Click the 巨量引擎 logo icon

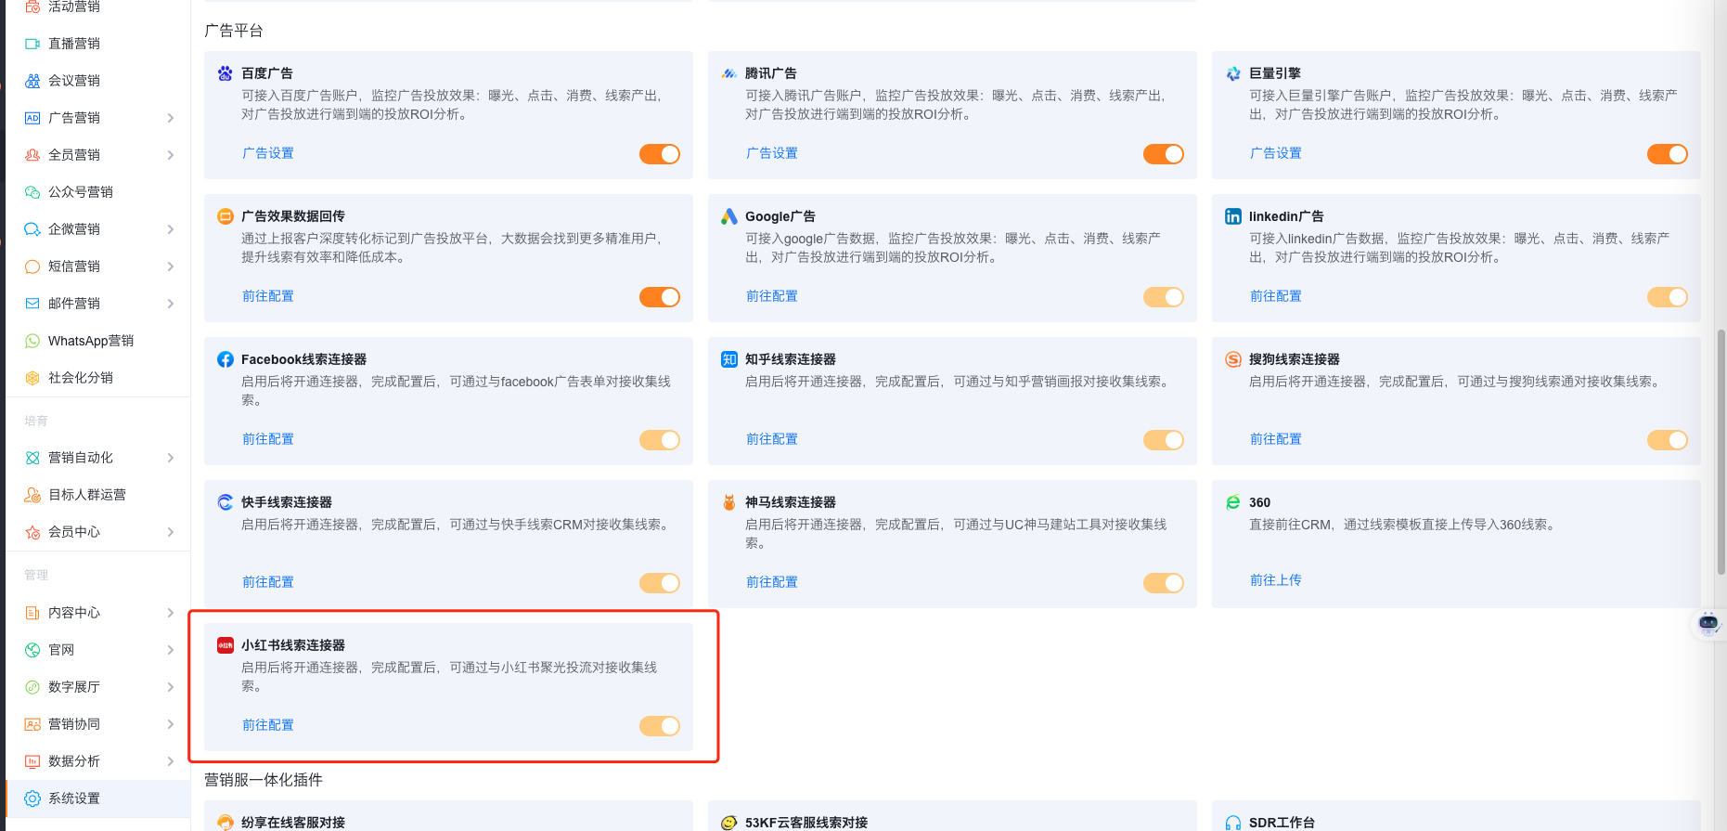[x=1233, y=73]
